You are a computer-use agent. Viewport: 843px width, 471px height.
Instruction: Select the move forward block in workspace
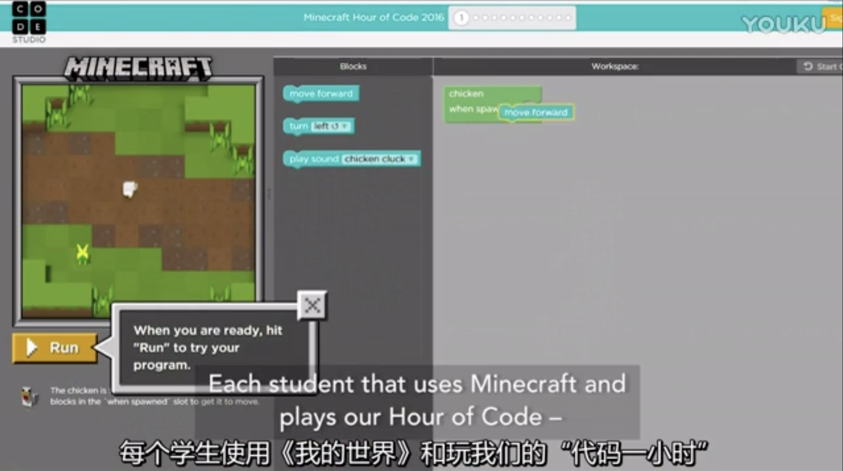[536, 112]
